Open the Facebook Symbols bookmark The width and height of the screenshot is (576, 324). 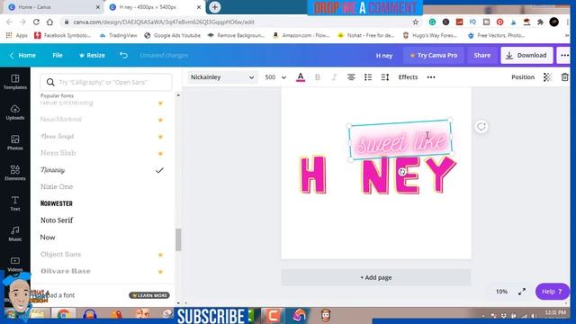tap(62, 35)
